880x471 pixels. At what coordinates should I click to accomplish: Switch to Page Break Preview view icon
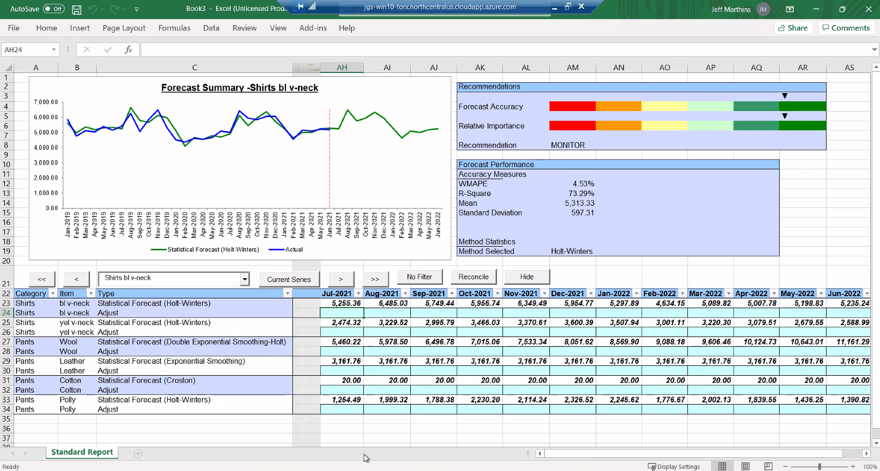768,466
